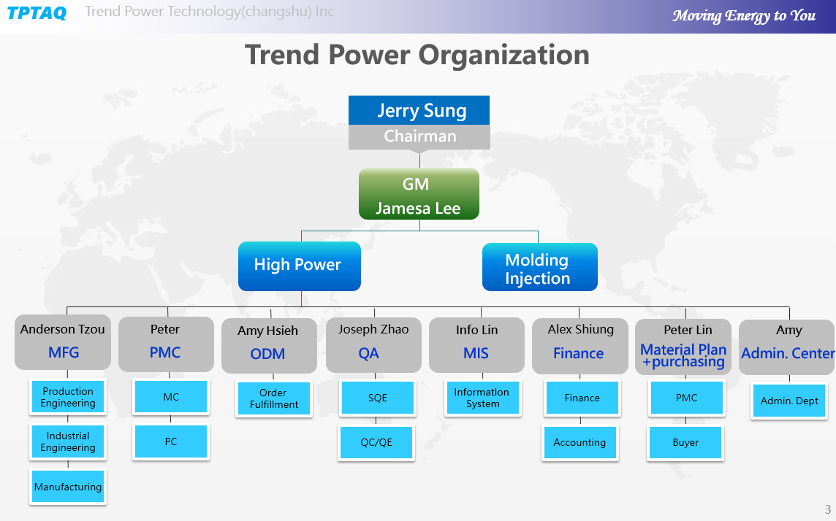Click the Manufacturing box

pyautogui.click(x=68, y=487)
